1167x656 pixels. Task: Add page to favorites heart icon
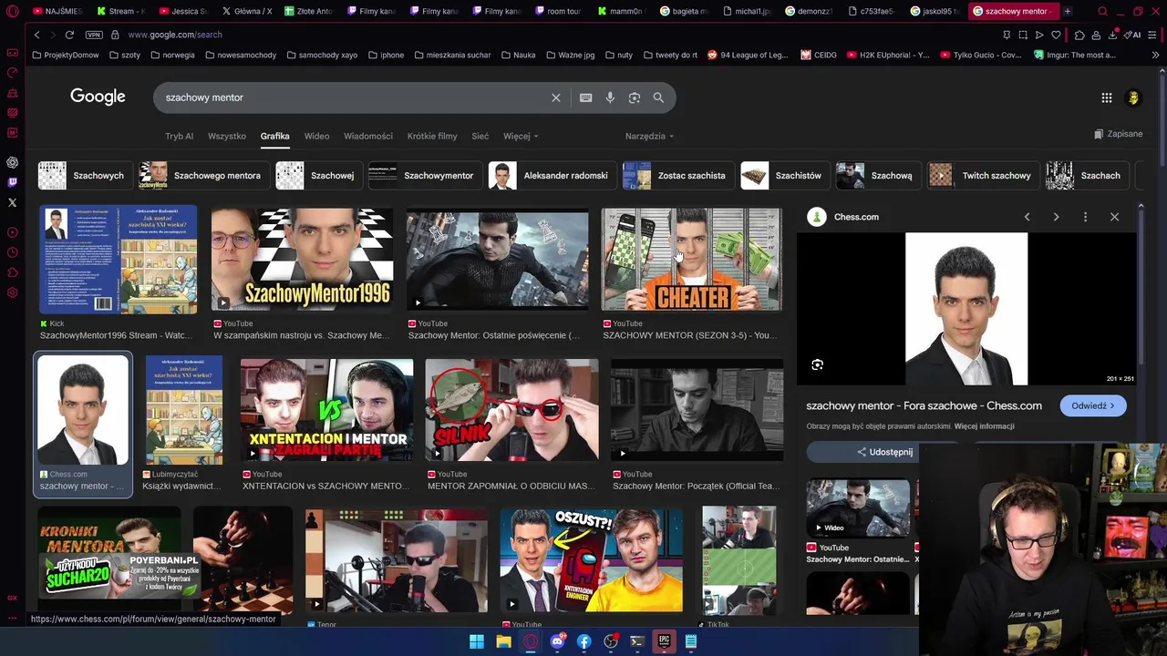pyautogui.click(x=1056, y=35)
